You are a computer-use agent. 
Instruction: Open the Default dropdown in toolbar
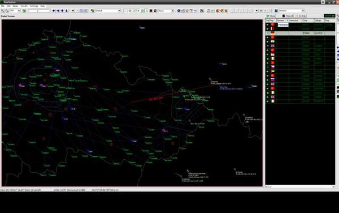pos(108,11)
